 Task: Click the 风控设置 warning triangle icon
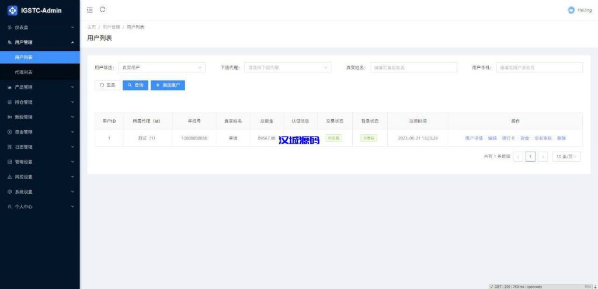click(x=10, y=177)
